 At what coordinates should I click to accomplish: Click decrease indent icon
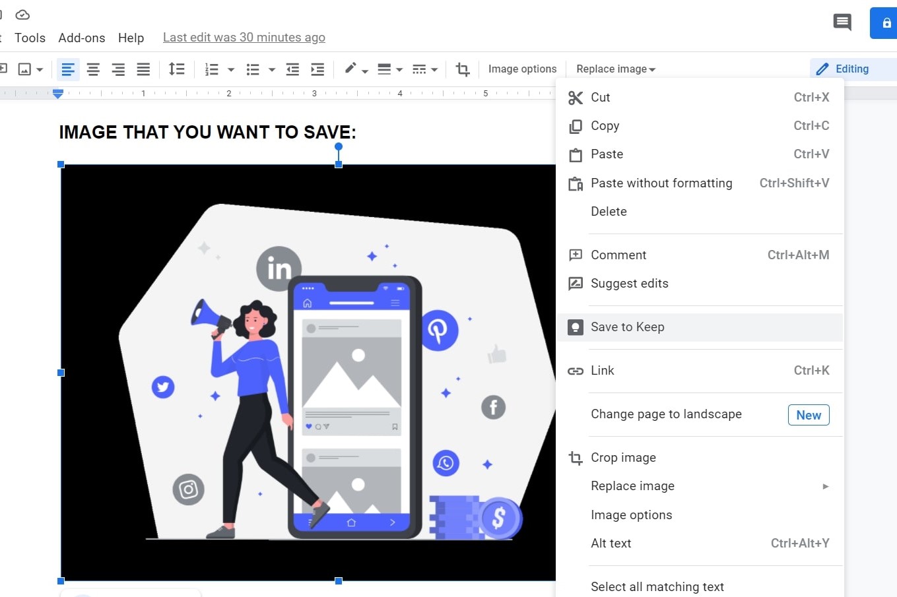pos(292,69)
